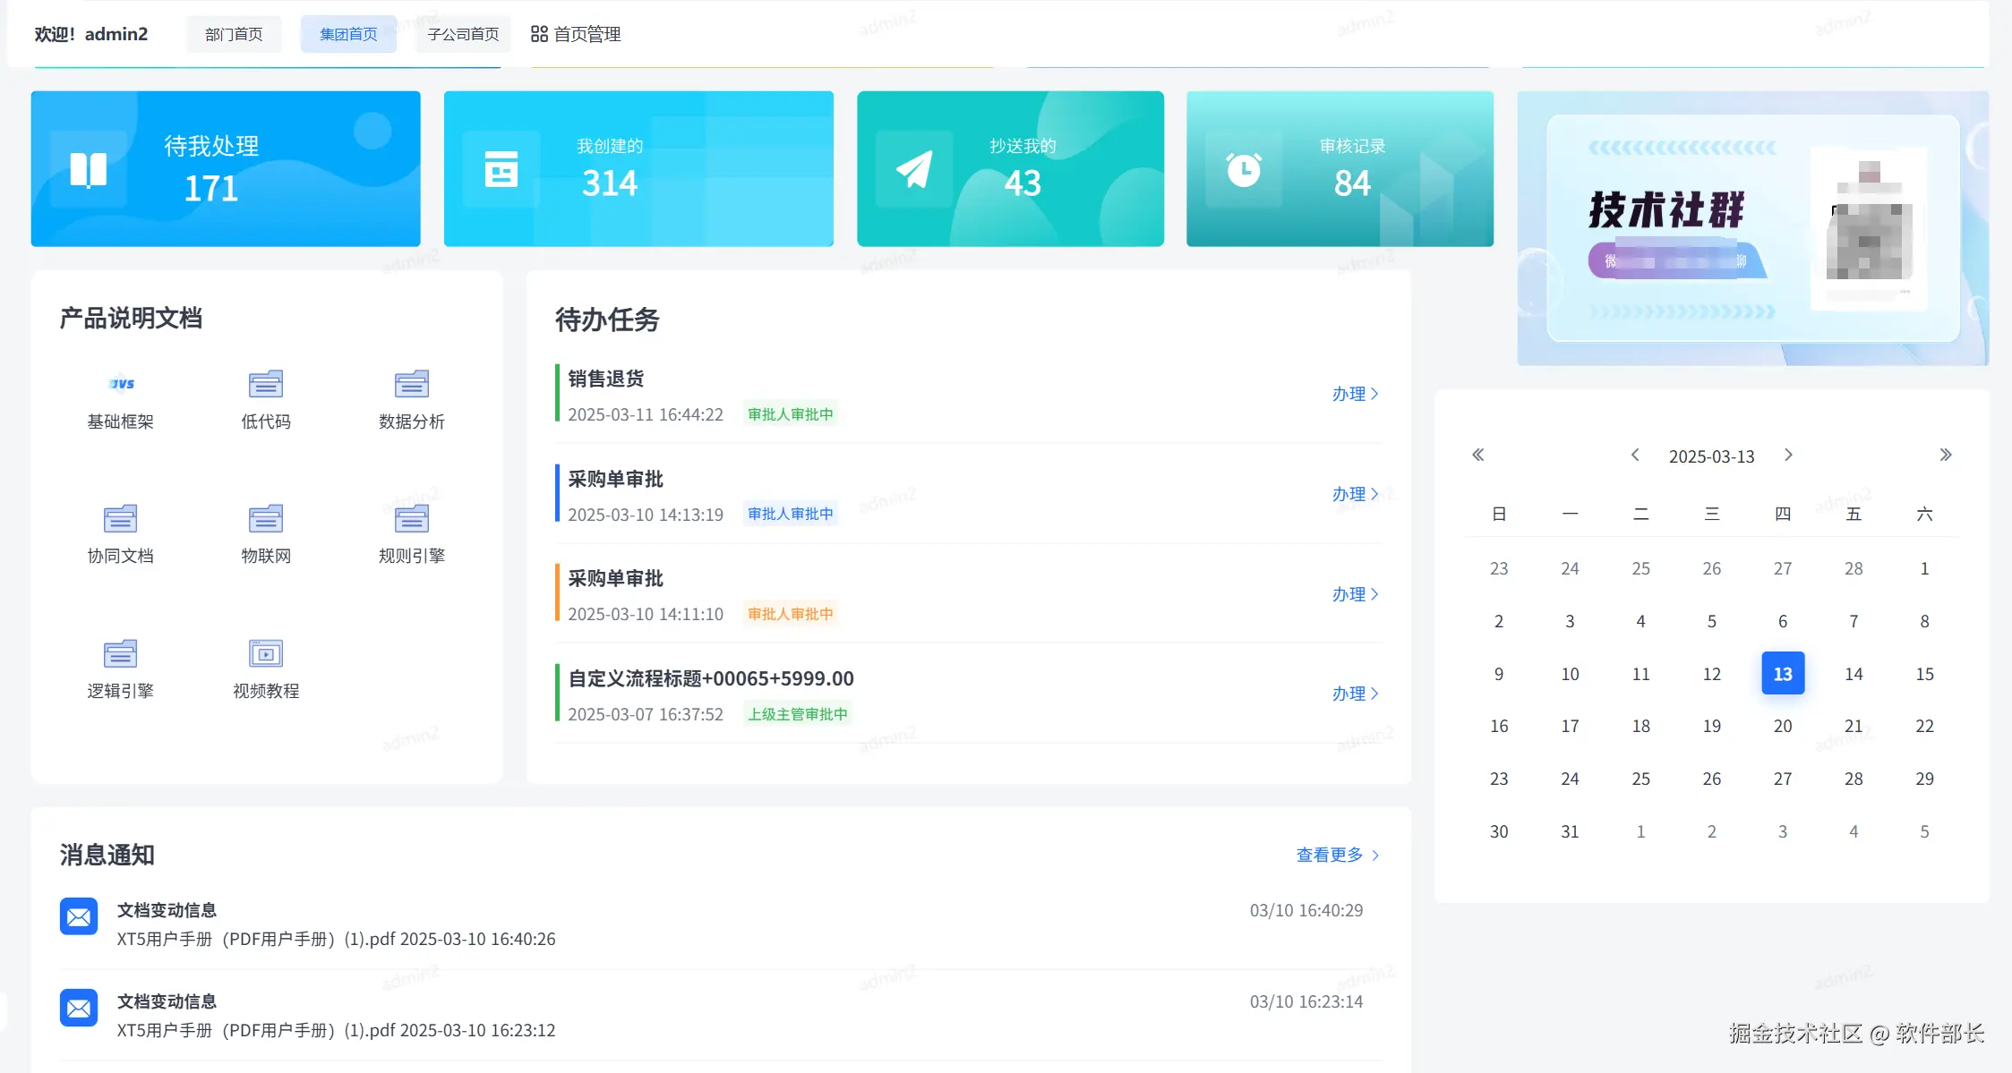Open the 物联网 document icon
Image resolution: width=2012 pixels, height=1073 pixels.
[x=266, y=518]
